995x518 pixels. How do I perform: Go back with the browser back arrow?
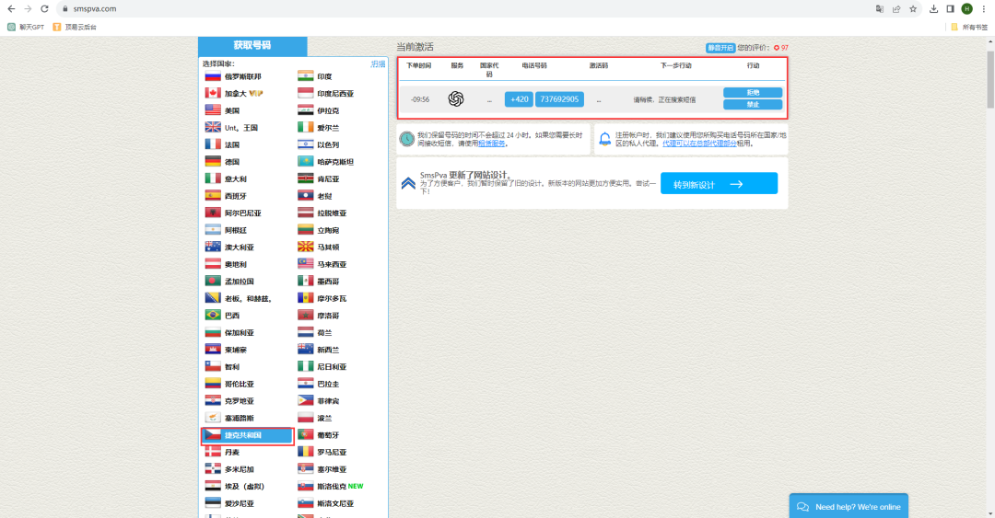11,9
